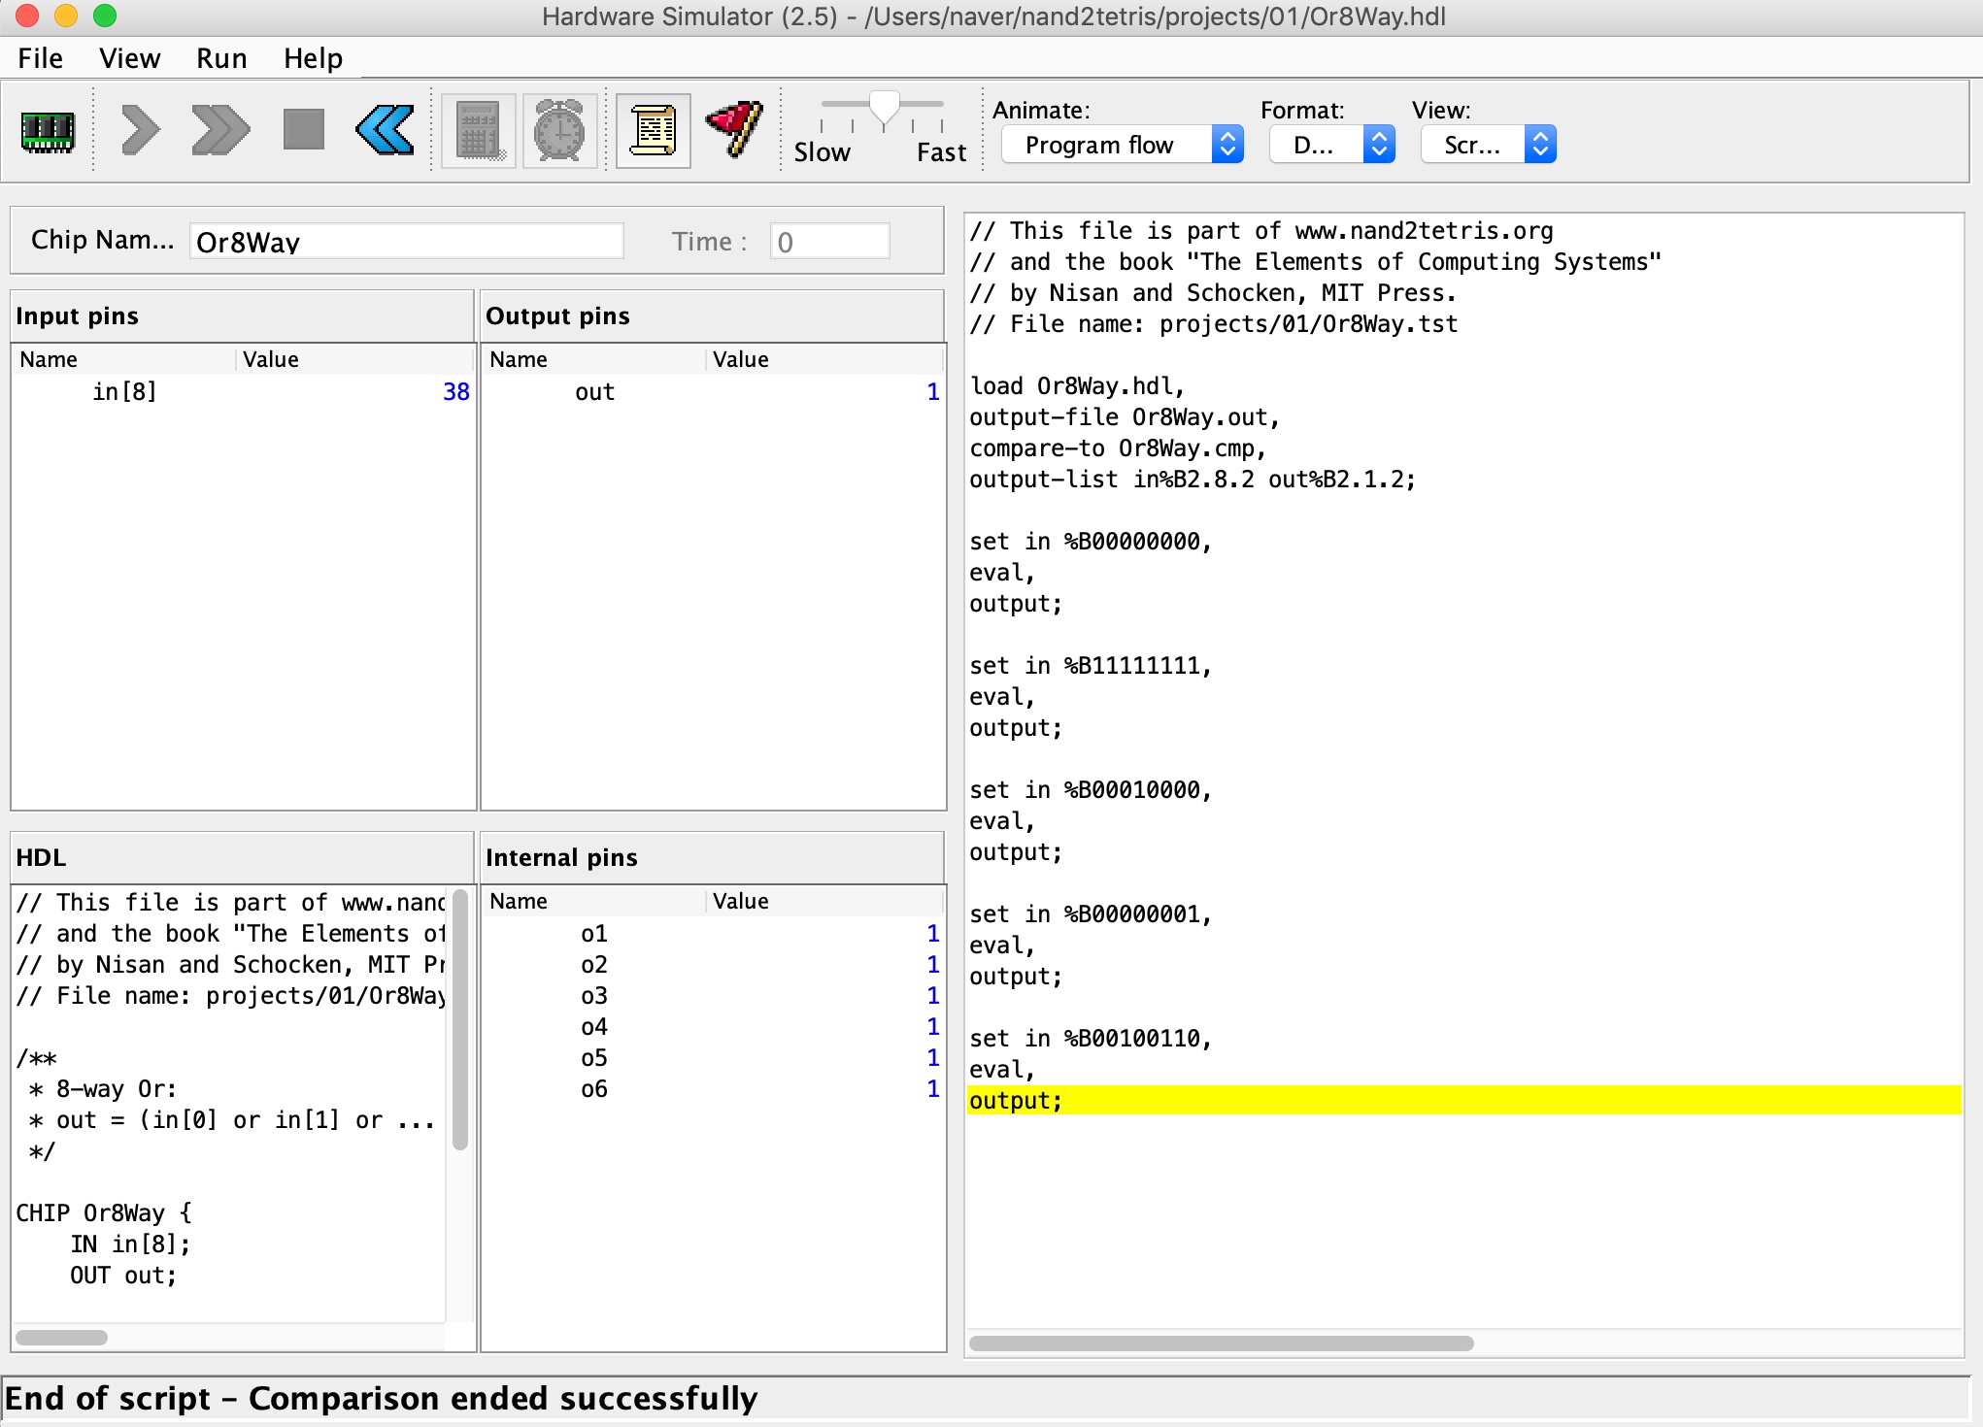Click the status bar comparison message
Viewport: 1983px width, 1427px height.
click(x=381, y=1398)
